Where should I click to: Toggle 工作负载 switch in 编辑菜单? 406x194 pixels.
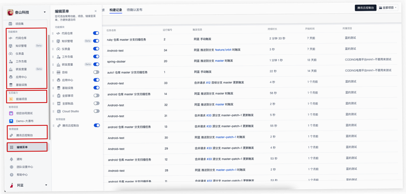click(96, 57)
